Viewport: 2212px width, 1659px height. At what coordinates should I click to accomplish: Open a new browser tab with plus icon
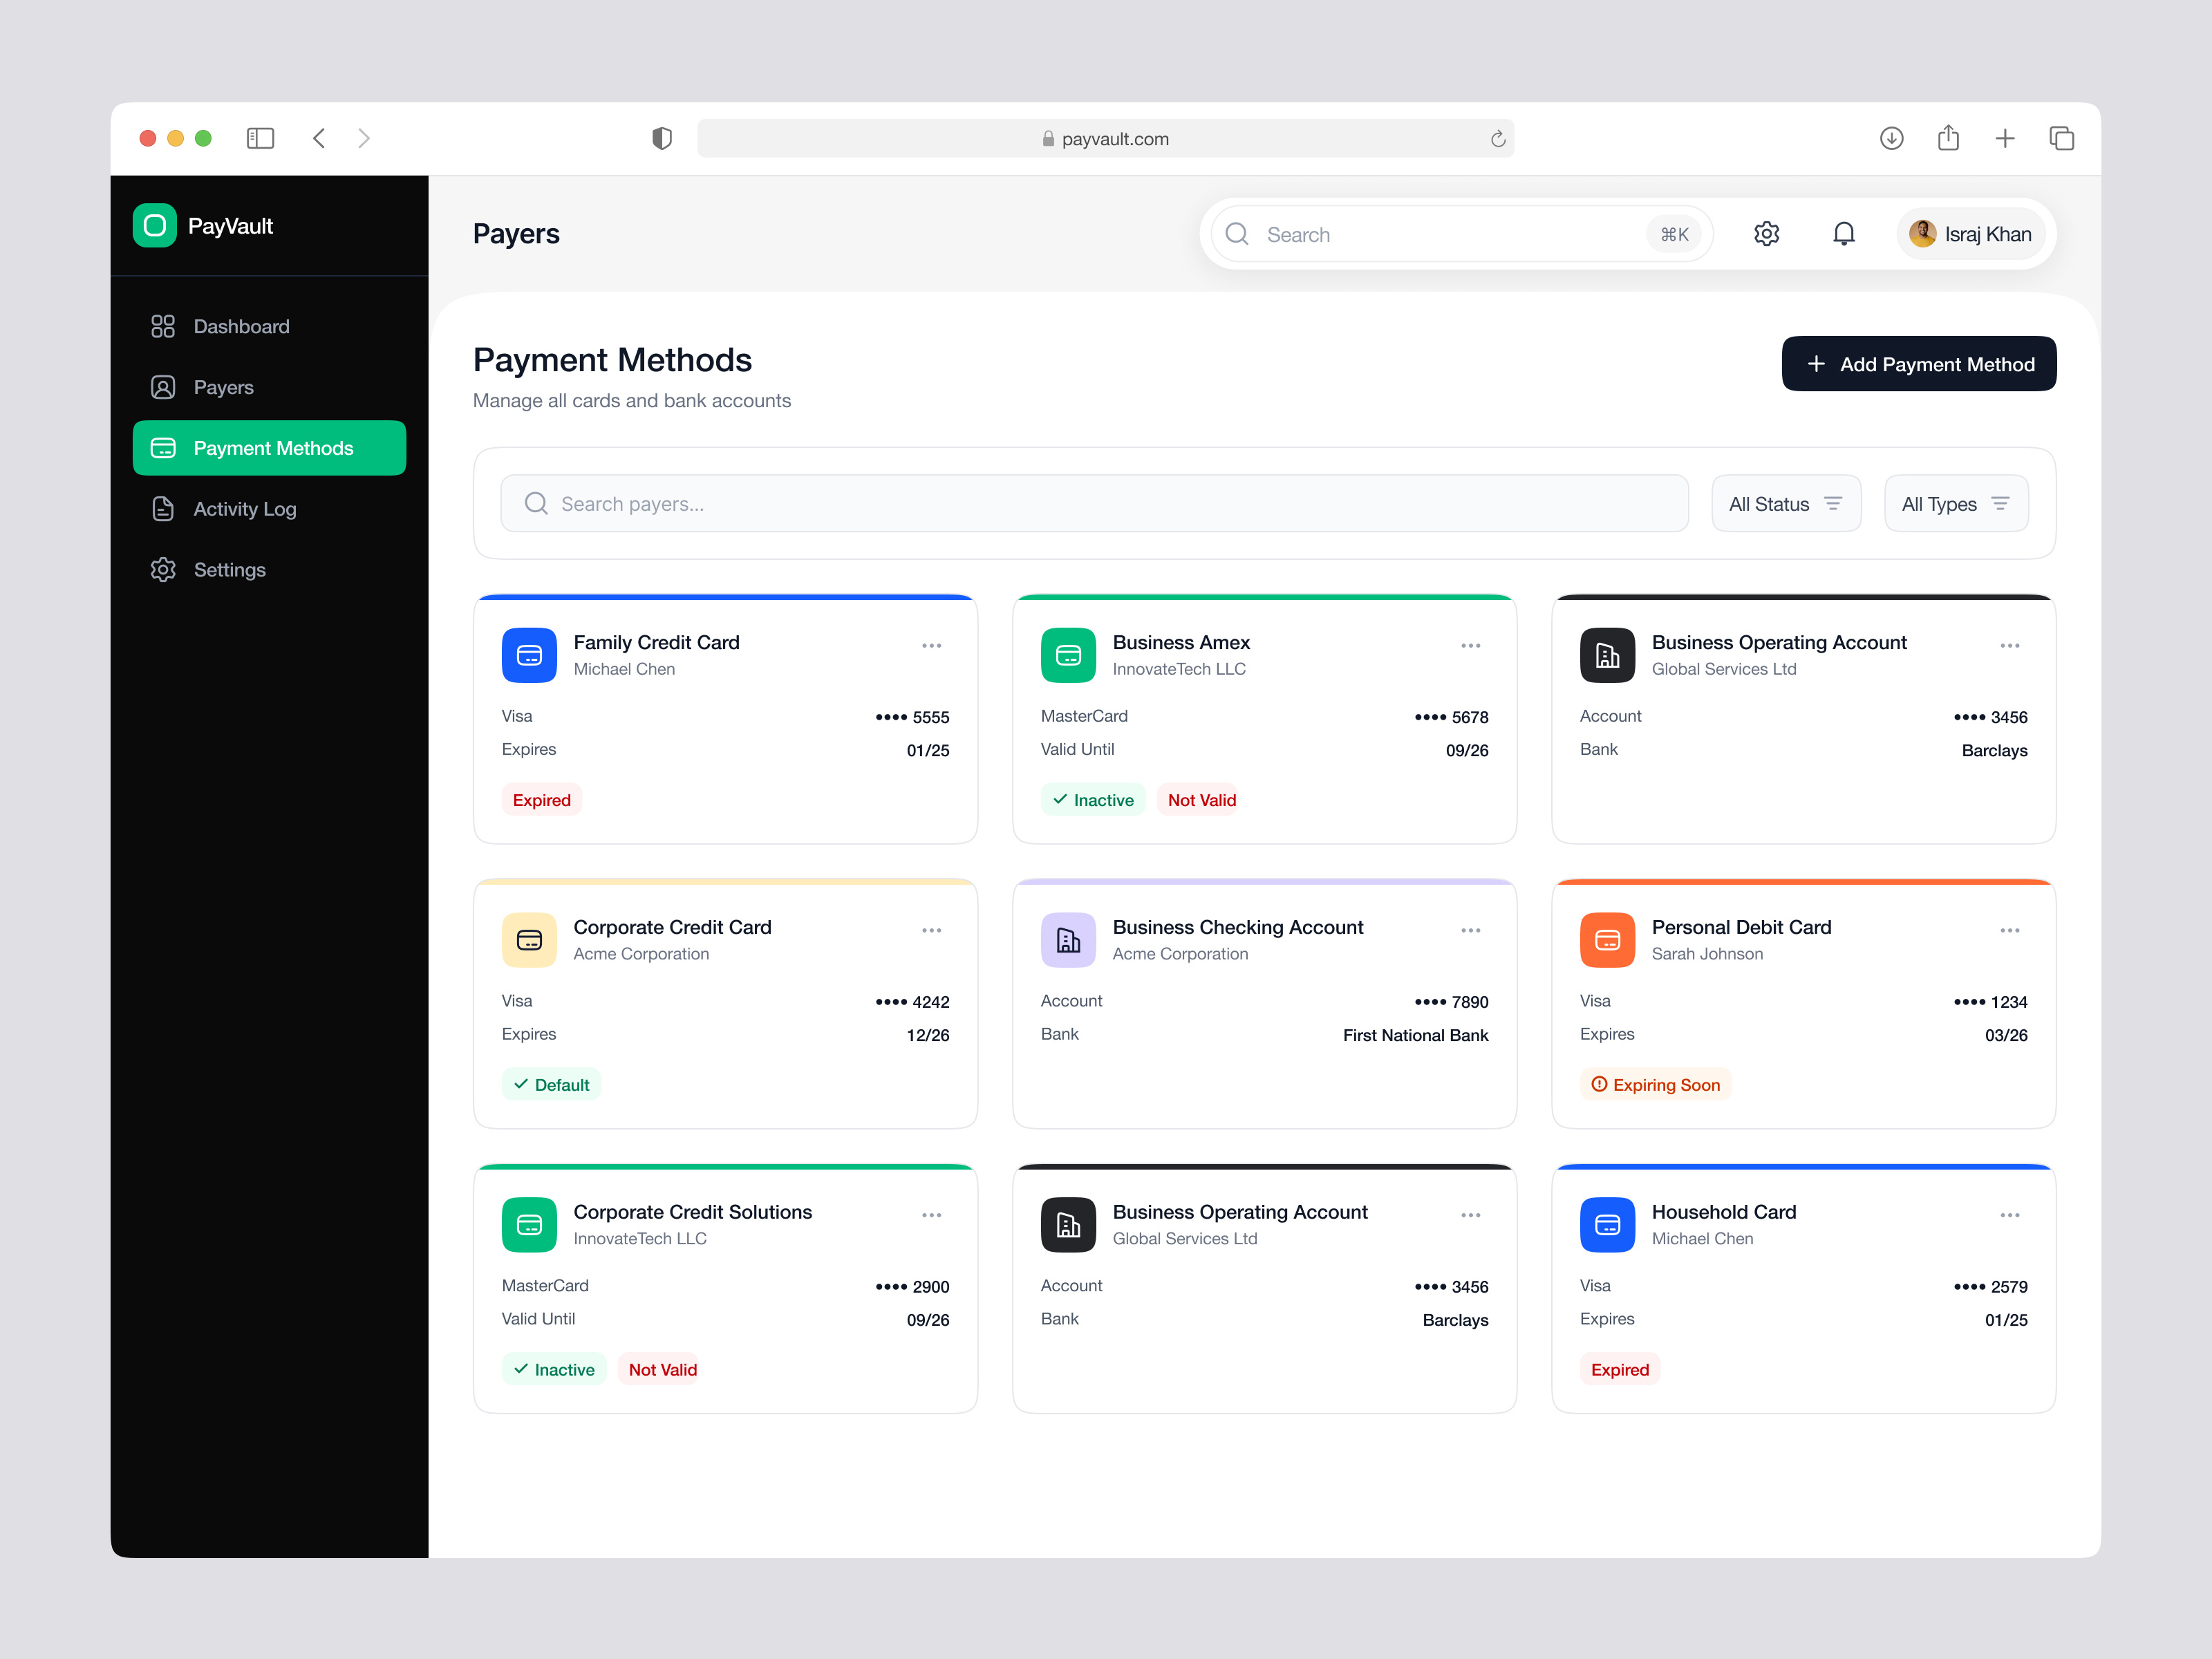[x=2005, y=138]
